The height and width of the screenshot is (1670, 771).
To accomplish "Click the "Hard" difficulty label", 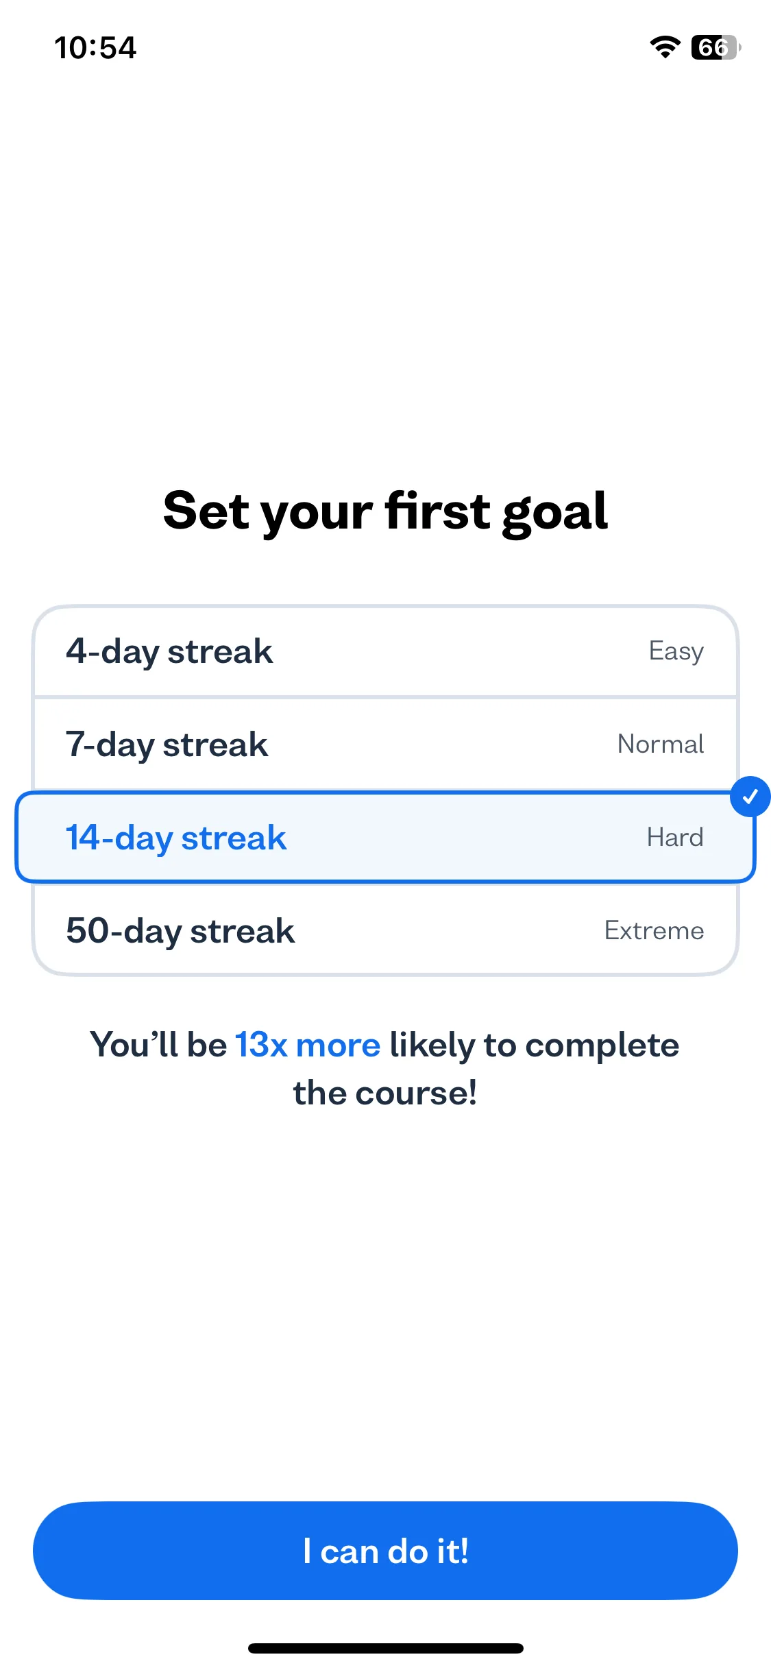I will (675, 838).
